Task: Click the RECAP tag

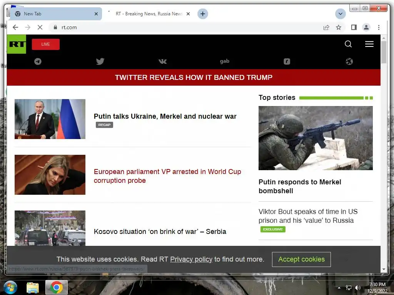Action: [x=104, y=125]
